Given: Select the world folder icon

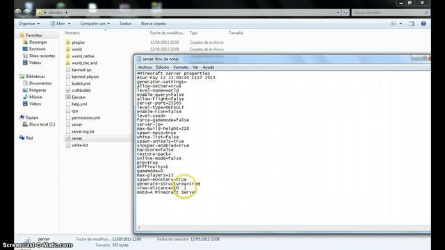Looking at the screenshot, I should (68, 49).
